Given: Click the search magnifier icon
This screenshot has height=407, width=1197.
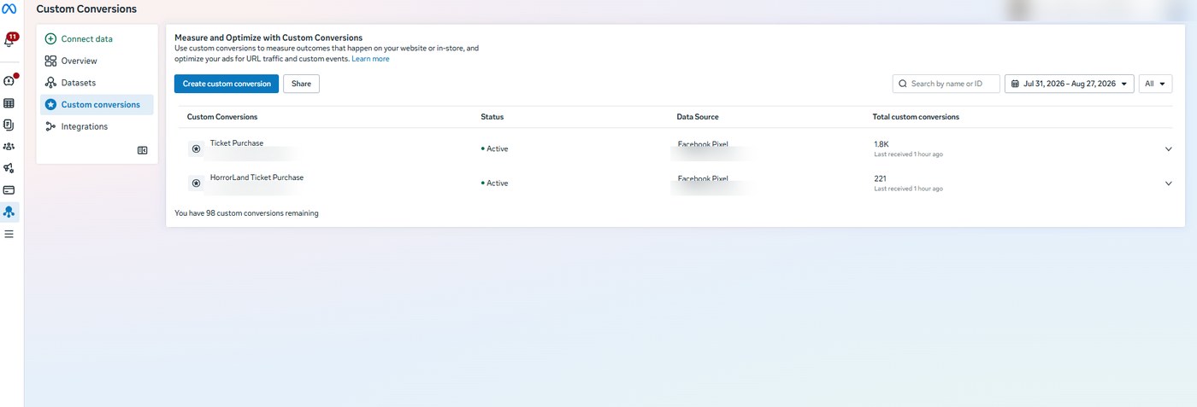Looking at the screenshot, I should pyautogui.click(x=903, y=84).
